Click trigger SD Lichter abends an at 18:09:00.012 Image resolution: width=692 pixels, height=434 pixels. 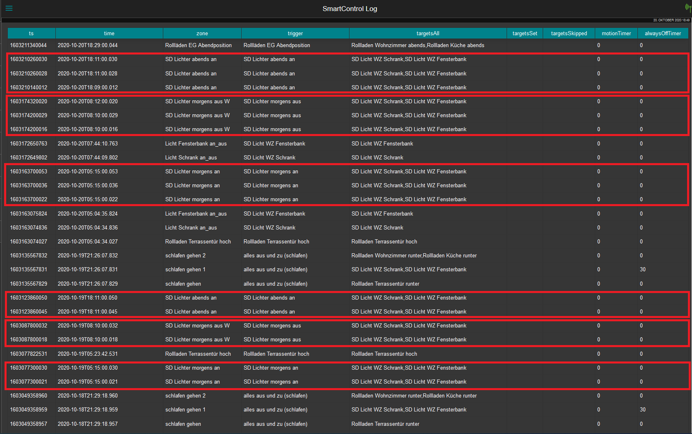[x=269, y=87]
